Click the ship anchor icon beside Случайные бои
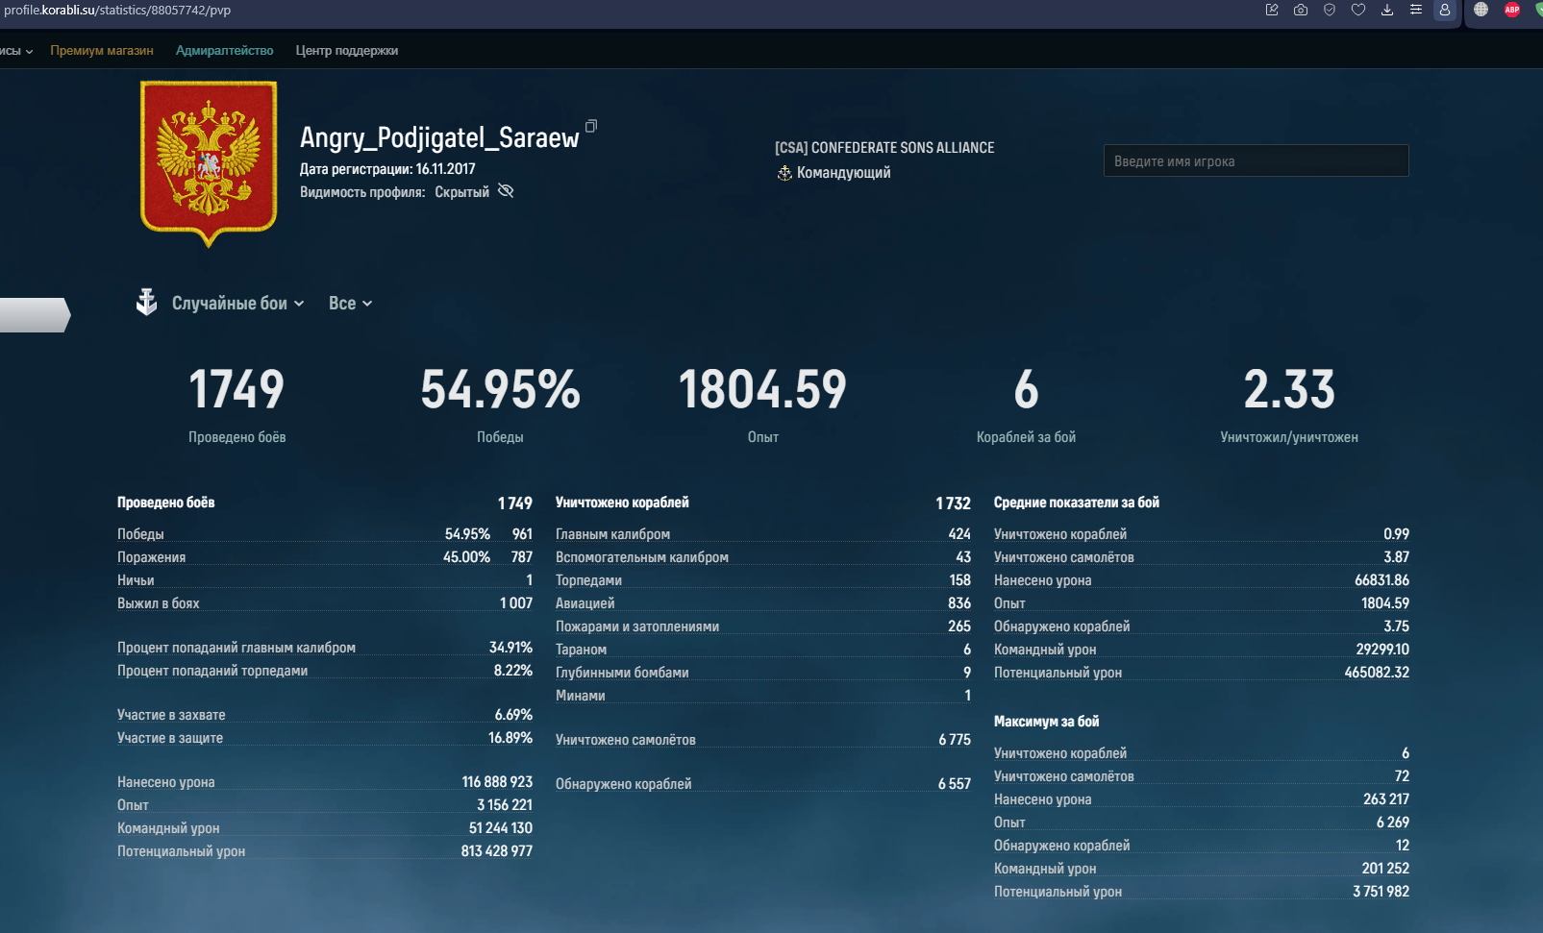This screenshot has width=1543, height=933. click(146, 303)
